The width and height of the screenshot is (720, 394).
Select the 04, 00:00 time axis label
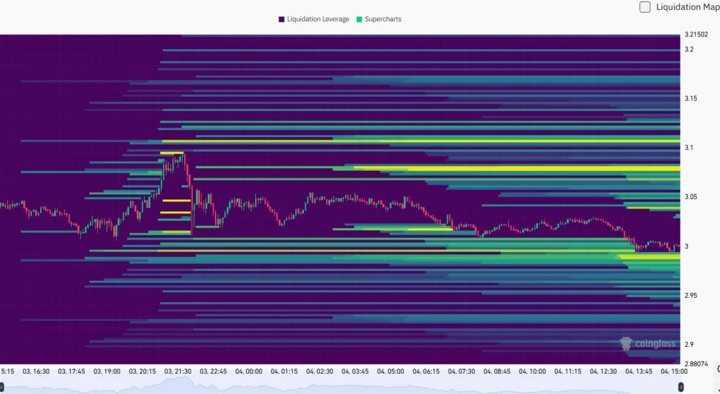(x=248, y=371)
